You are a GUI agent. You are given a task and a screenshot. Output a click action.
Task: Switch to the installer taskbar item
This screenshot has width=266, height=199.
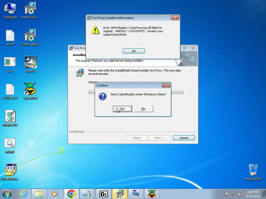pos(119,194)
